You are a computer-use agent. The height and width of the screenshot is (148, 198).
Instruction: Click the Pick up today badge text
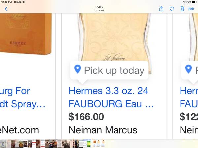pyautogui.click(x=114, y=70)
